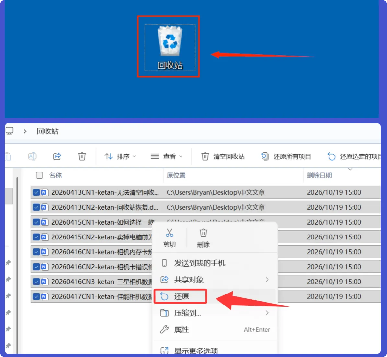Click deletion date of 20260417CN1 file

point(334,296)
